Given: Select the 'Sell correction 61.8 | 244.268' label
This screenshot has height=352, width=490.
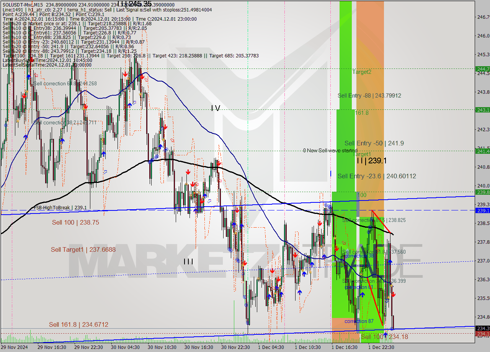Looking at the screenshot, I should pos(65,83).
